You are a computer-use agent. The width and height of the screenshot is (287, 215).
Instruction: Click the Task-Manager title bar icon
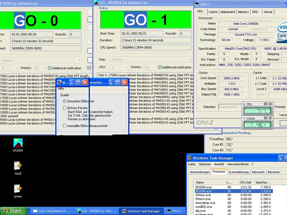pos(189,158)
